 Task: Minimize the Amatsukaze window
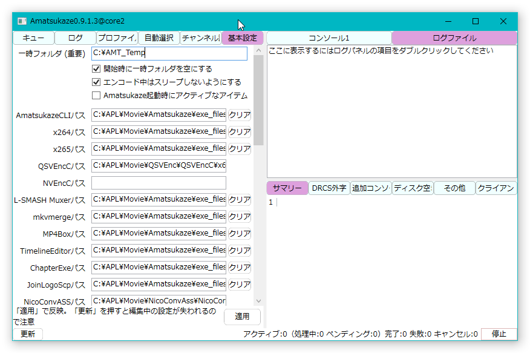pos(448,21)
